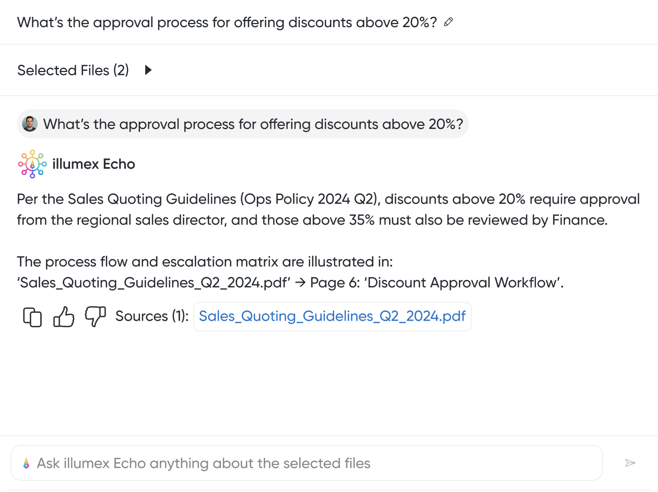Image resolution: width=658 pixels, height=492 pixels.
Task: Open the Sales_Quoting_Guidelines_Q2_2024.pdf source link
Action: click(x=332, y=317)
